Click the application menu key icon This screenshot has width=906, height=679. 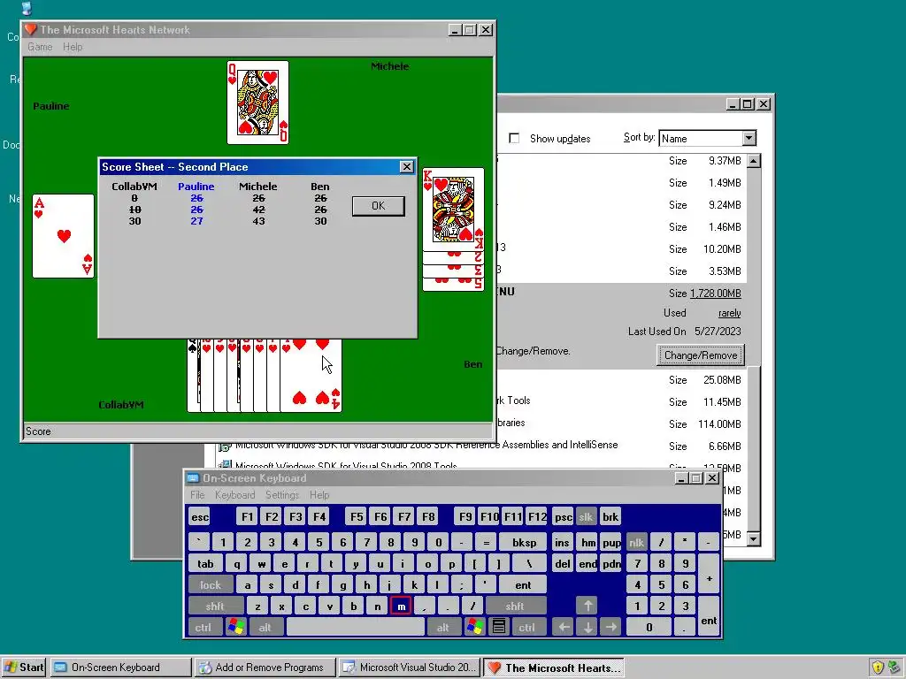[499, 627]
